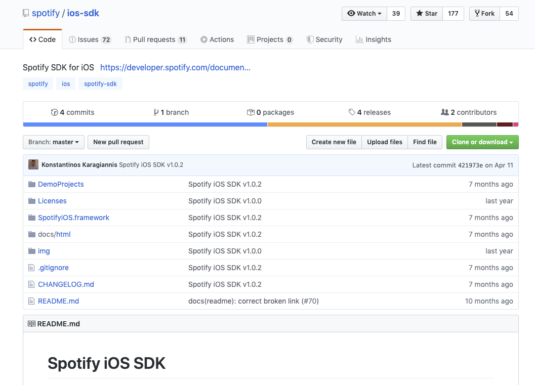This screenshot has height=385, width=535.
Task: Click the tag icon beside 4 releases
Action: coord(352,112)
